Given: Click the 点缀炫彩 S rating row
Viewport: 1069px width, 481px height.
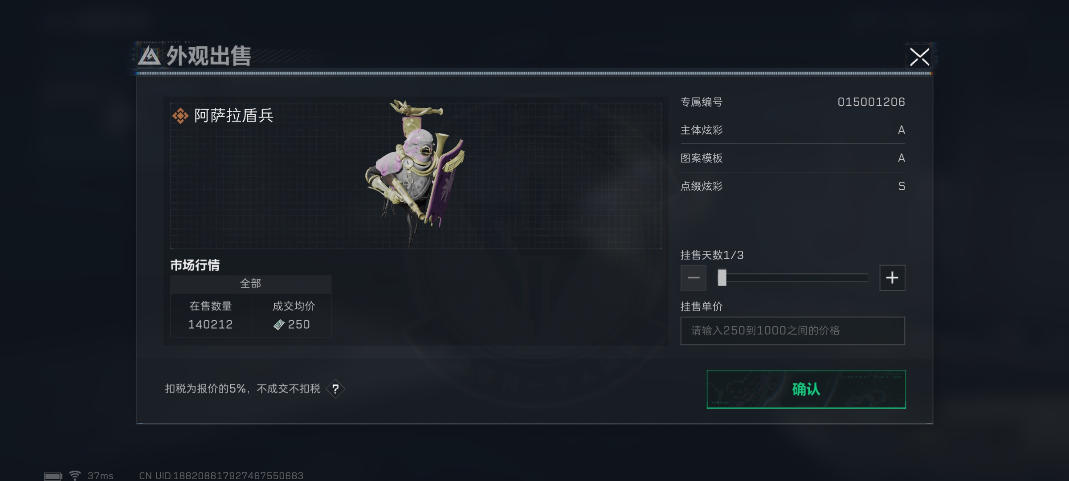Looking at the screenshot, I should pyautogui.click(x=793, y=186).
